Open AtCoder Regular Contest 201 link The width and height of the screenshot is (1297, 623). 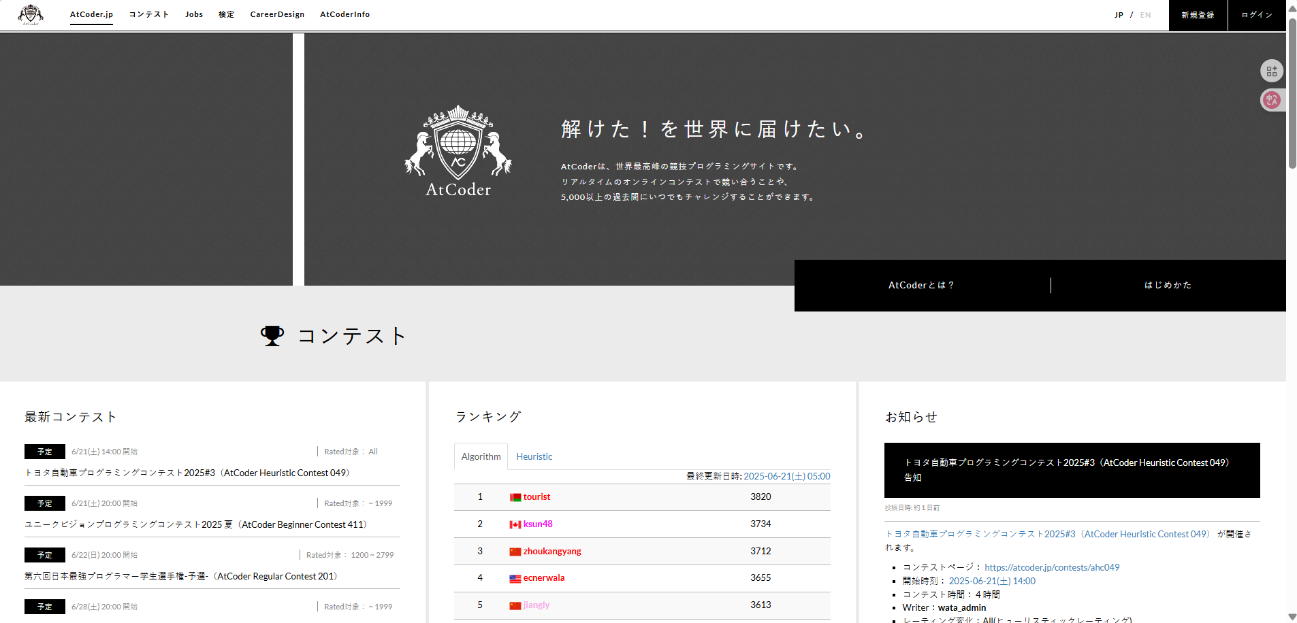[x=181, y=576]
